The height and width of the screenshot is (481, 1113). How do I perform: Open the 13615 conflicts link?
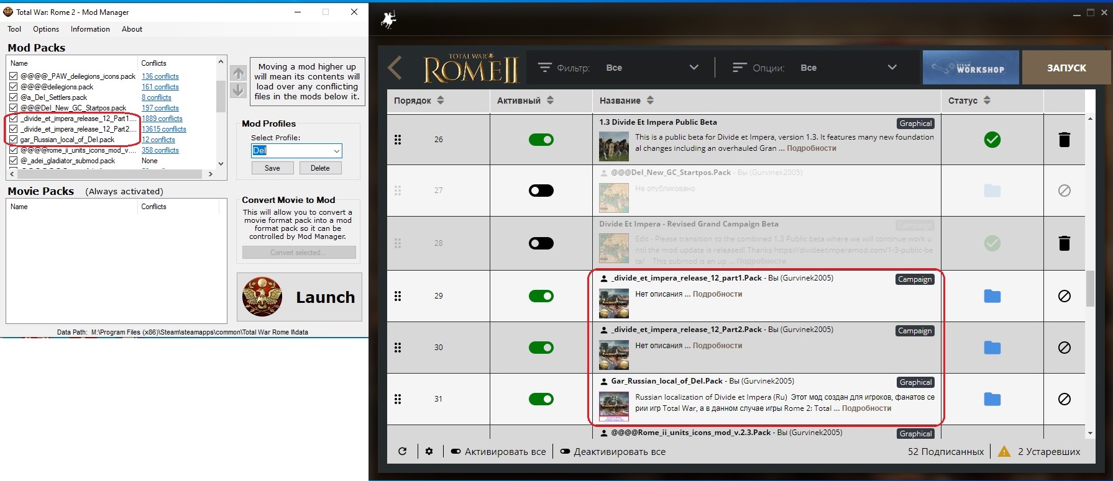pyautogui.click(x=164, y=129)
